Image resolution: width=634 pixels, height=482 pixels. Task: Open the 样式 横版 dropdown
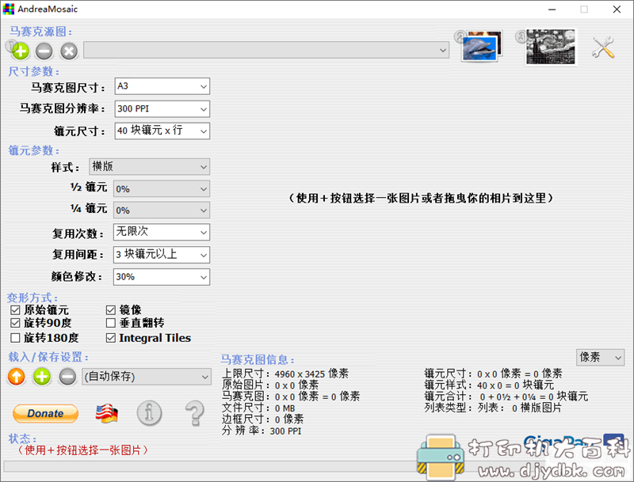149,167
